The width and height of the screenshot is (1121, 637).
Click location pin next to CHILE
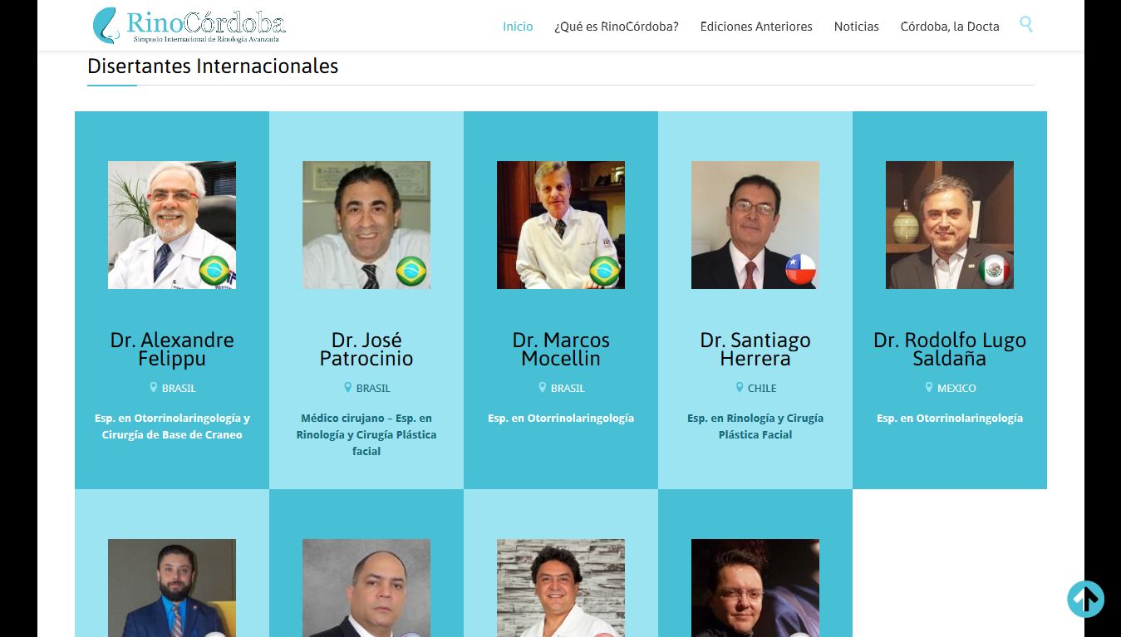740,387
